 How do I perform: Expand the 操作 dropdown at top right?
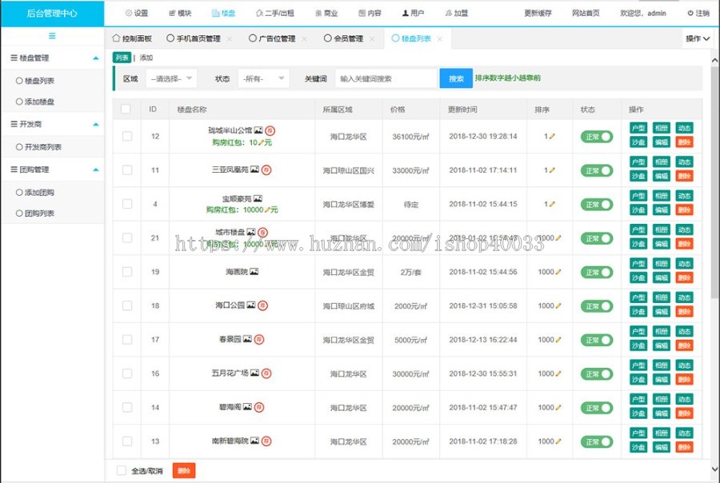698,38
